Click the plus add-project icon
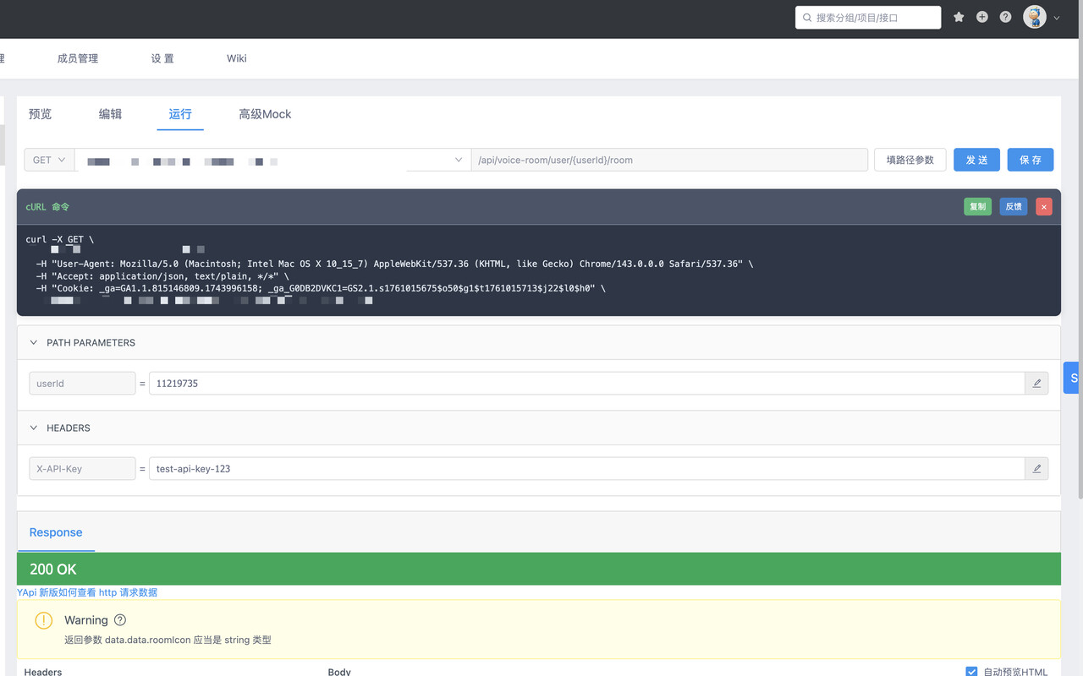1083x676 pixels. coord(982,17)
